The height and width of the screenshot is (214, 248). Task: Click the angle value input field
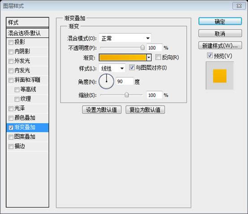point(124,81)
